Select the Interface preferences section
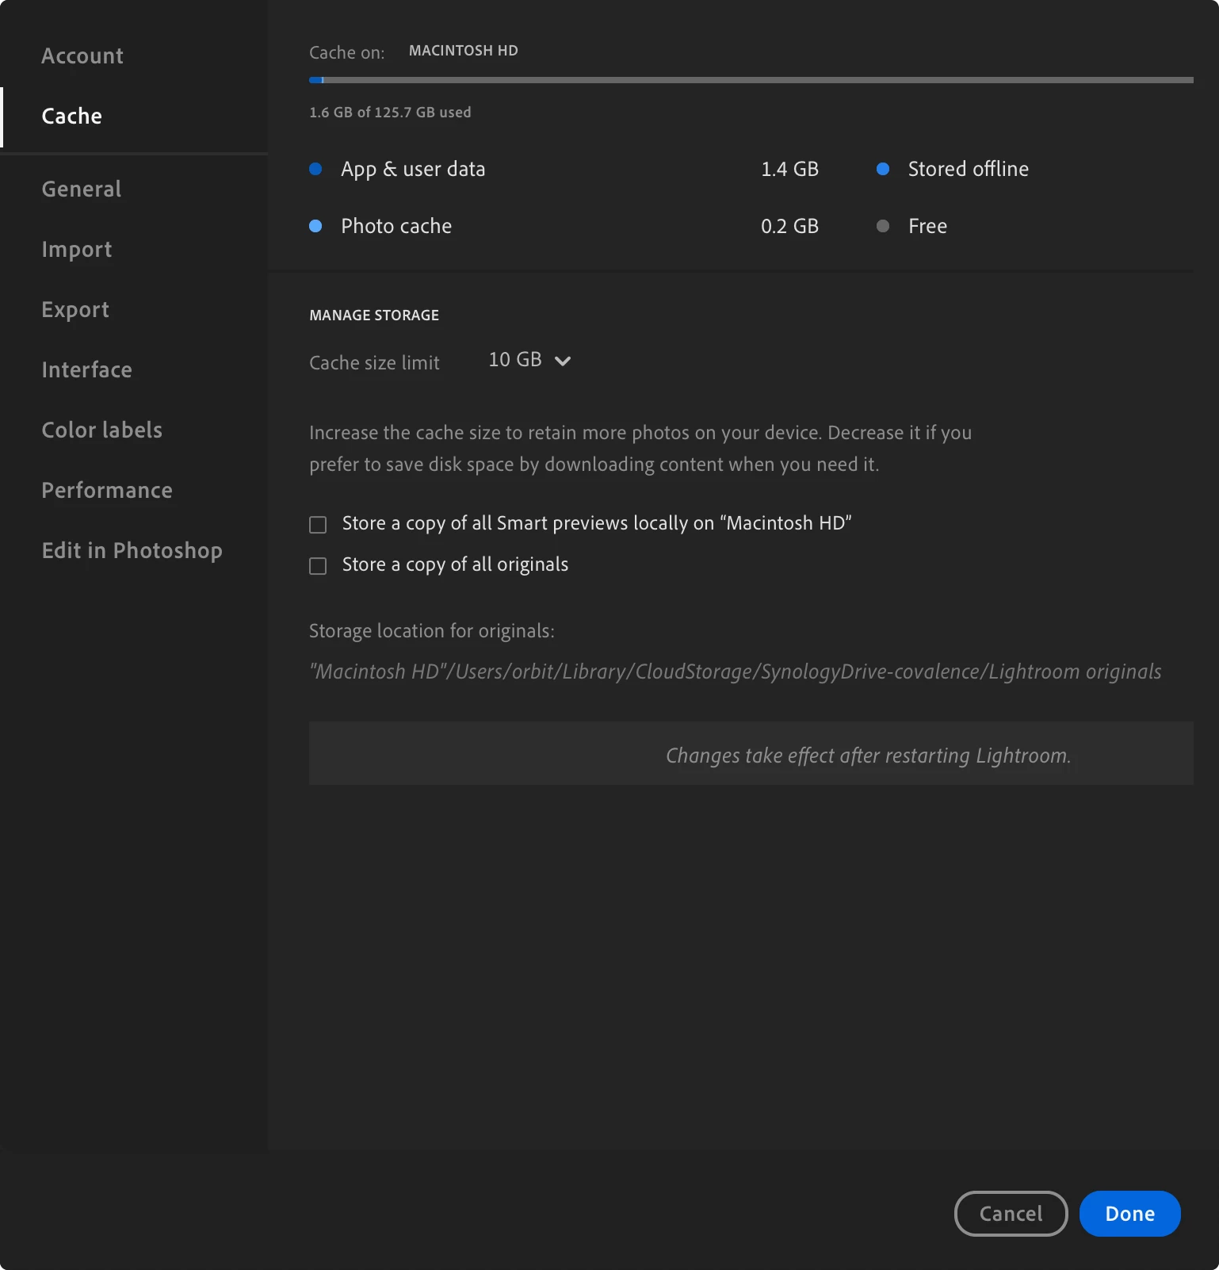 [x=87, y=369]
